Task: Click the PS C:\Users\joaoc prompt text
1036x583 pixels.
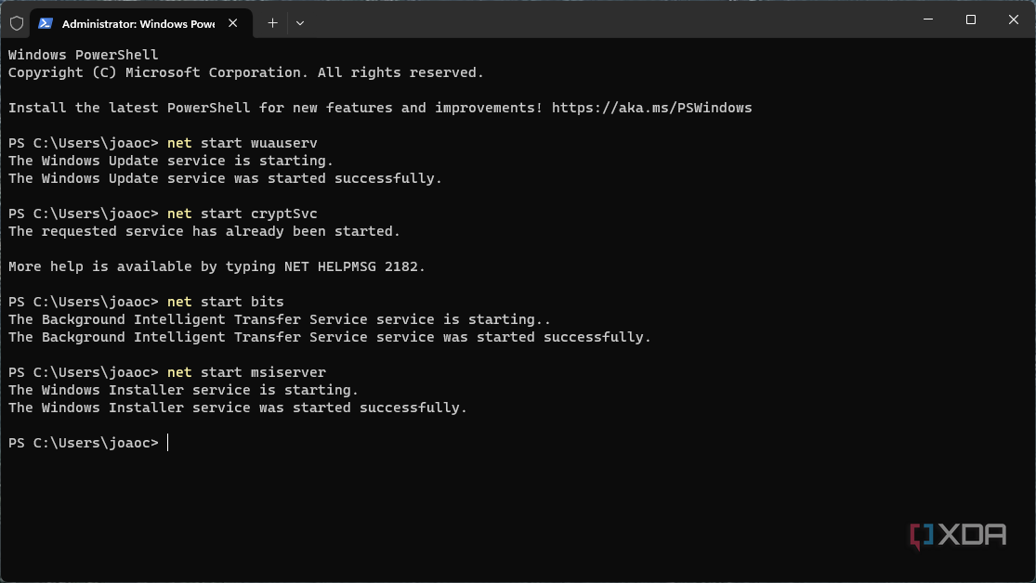Action: [x=82, y=443]
